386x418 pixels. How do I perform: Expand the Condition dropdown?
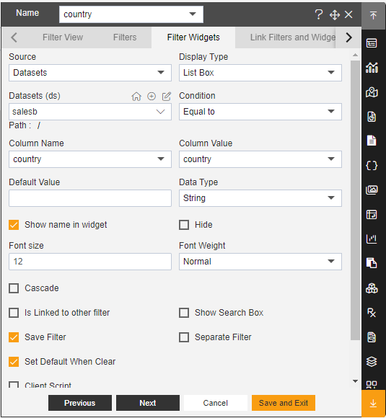point(260,112)
